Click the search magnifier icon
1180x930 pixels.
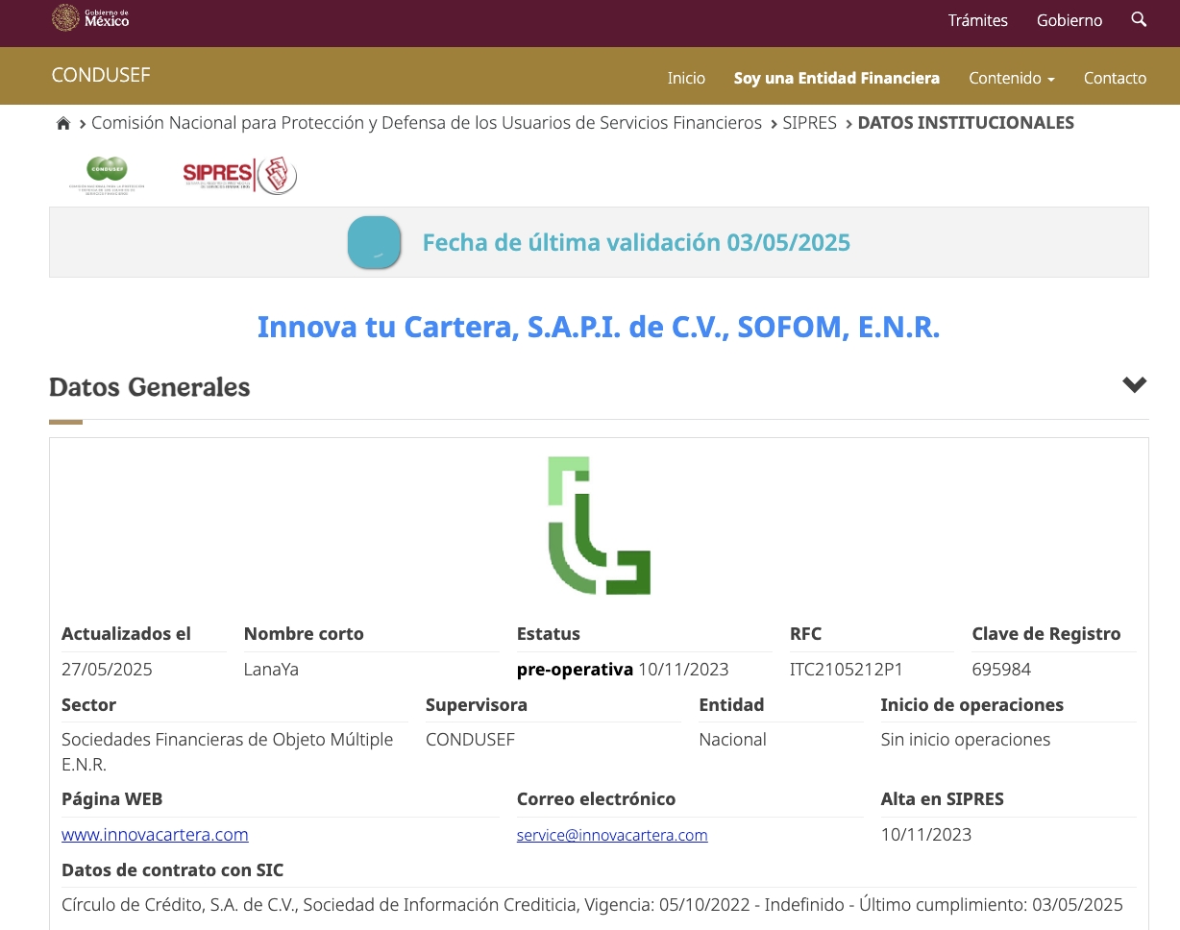pos(1139,19)
